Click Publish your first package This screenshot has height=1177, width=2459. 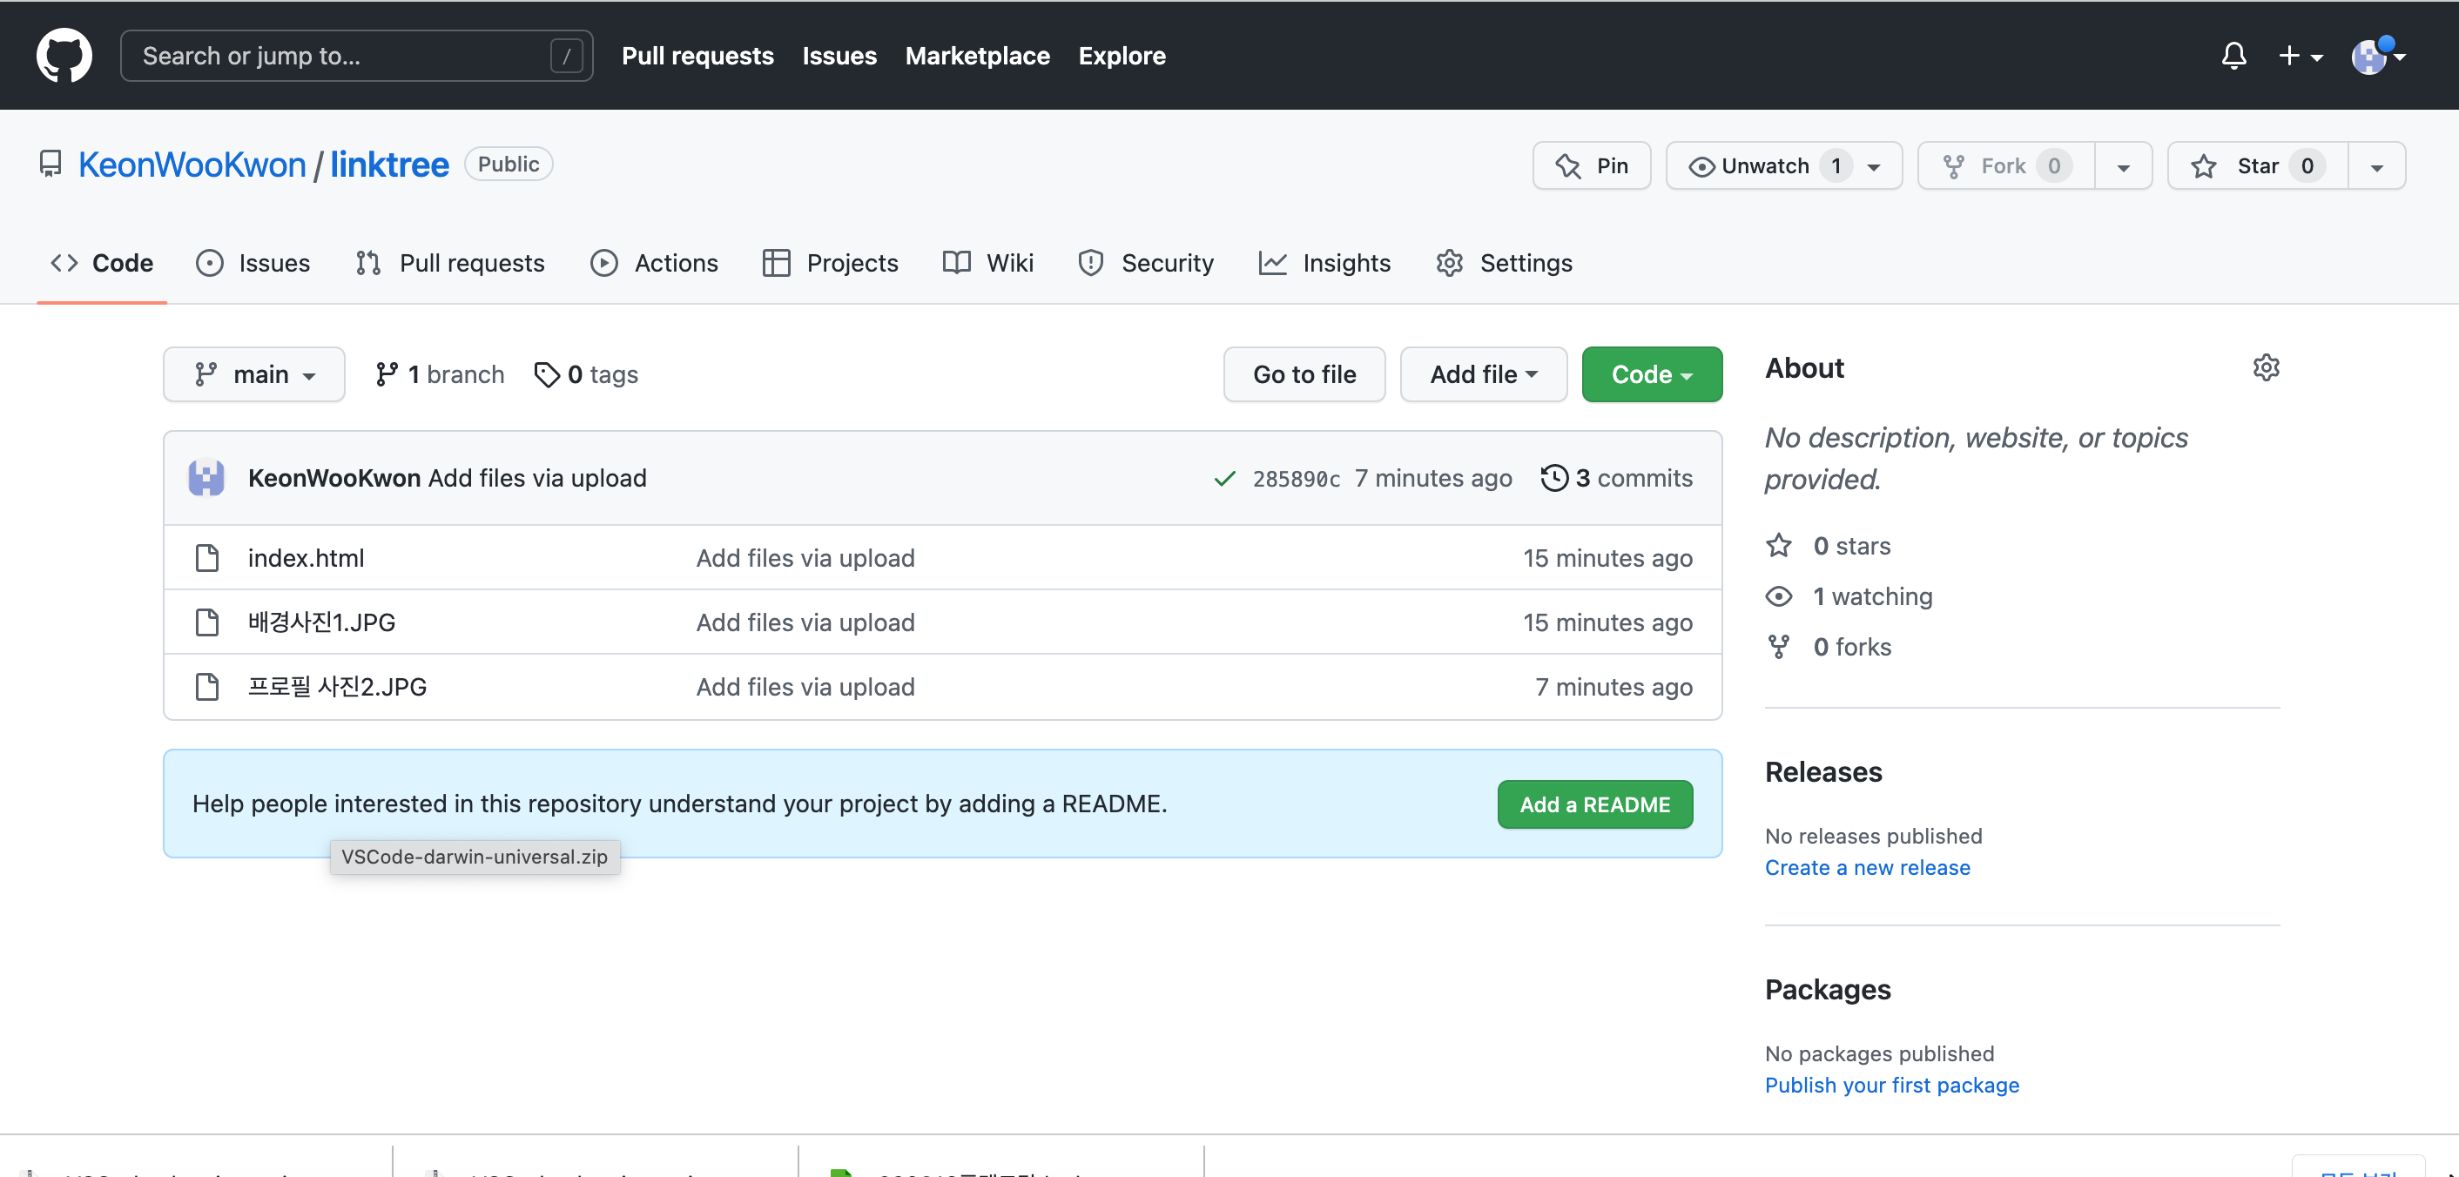click(x=1892, y=1086)
